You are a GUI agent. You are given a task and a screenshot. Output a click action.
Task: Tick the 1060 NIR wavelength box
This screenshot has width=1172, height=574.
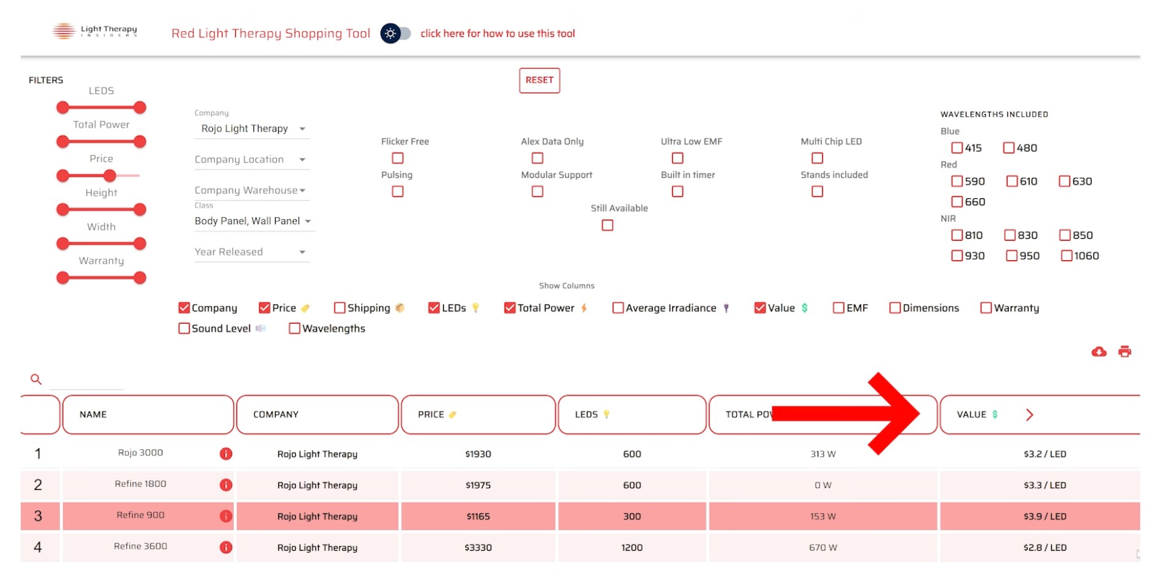coord(1067,255)
